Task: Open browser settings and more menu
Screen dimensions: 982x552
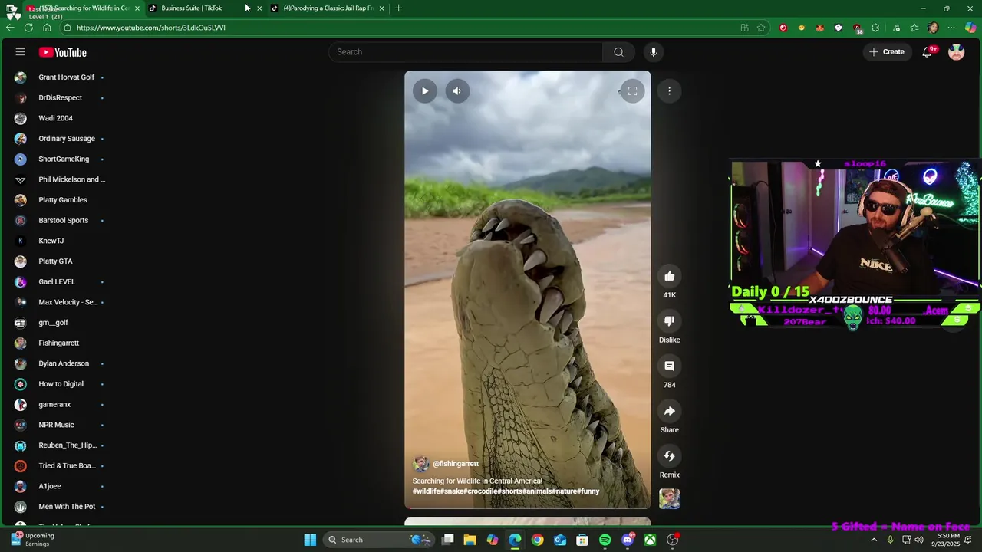Action: [951, 28]
